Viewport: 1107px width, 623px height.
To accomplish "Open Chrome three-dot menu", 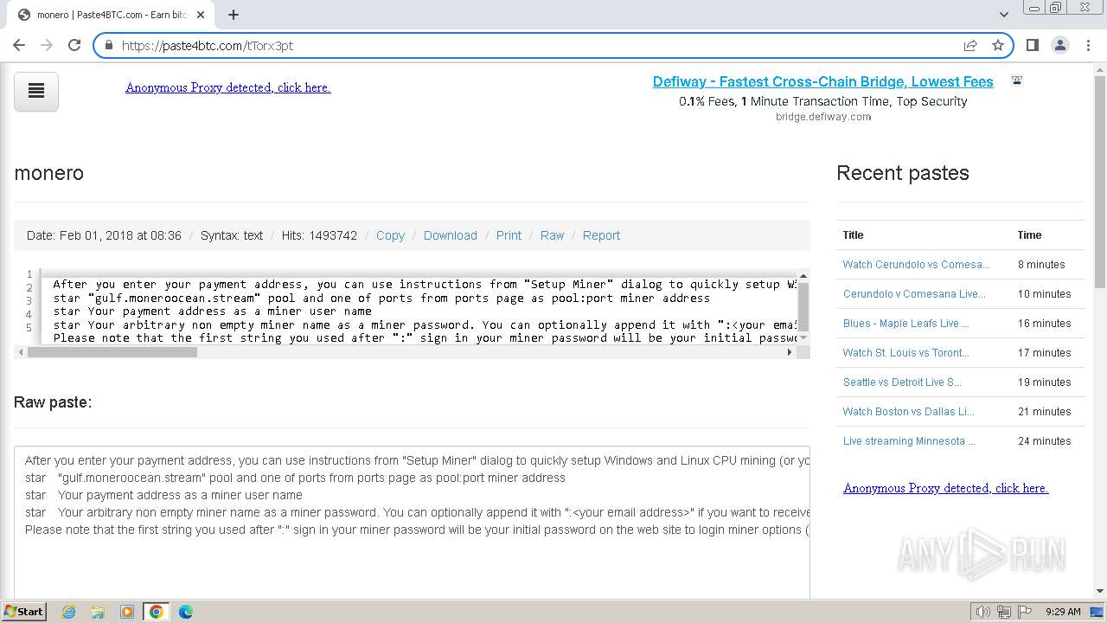I will [1088, 45].
